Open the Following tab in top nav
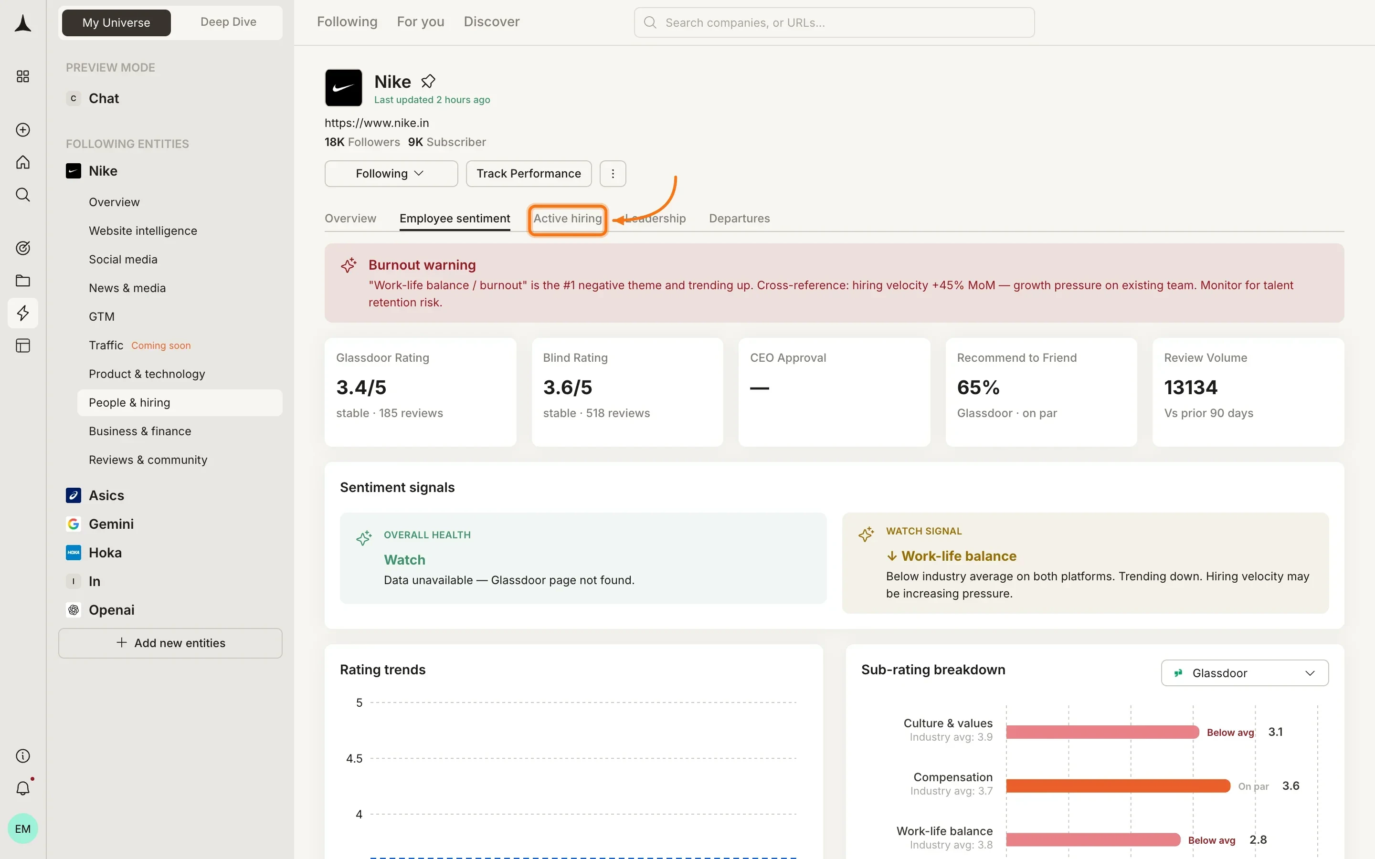The image size is (1375, 859). pyautogui.click(x=347, y=21)
